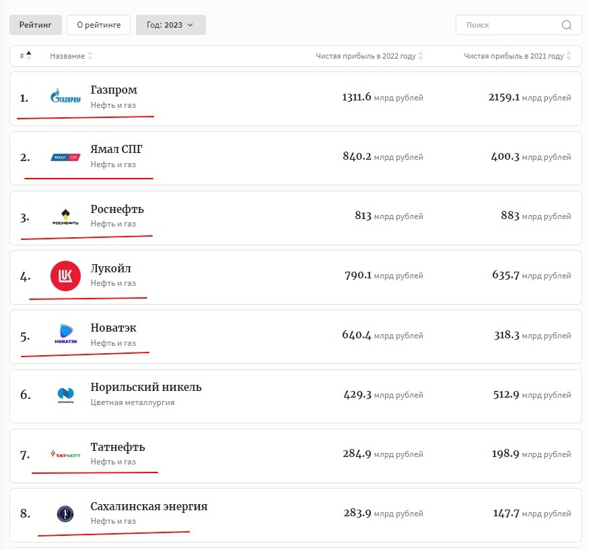Click Gazprom's 2159.1 profit value
589x550 pixels.
[504, 97]
